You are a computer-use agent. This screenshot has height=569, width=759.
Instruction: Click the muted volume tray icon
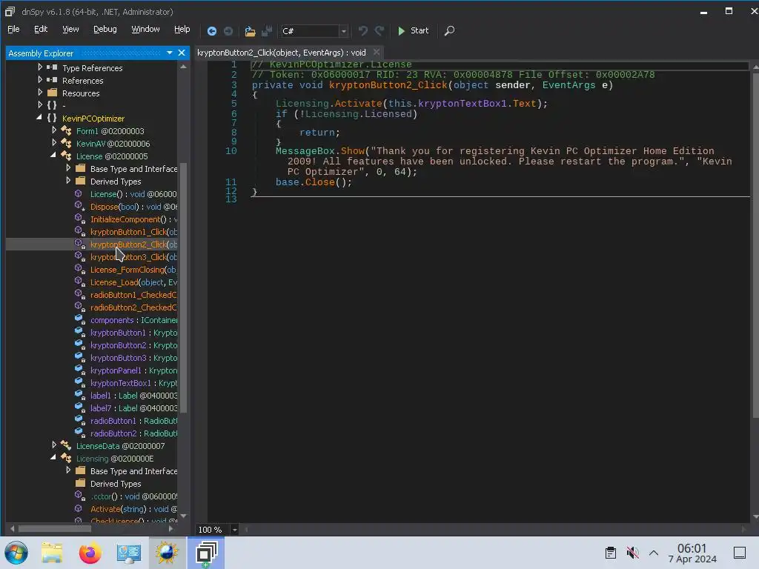point(632,553)
